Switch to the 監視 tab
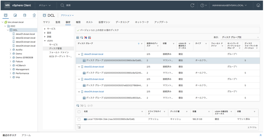Screen dimensions: 264x138 coord(58,22)
